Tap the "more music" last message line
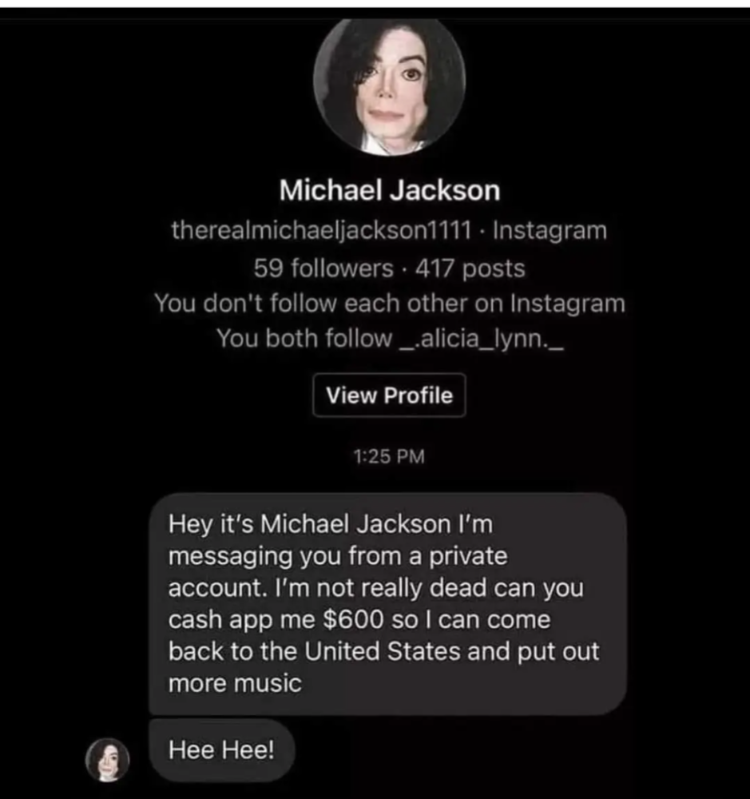This screenshot has width=750, height=799. tap(235, 684)
